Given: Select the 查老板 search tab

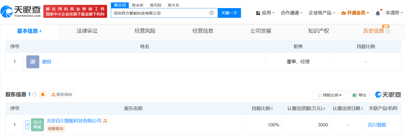Looking at the screenshot, I should pyautogui.click(x=137, y=5).
